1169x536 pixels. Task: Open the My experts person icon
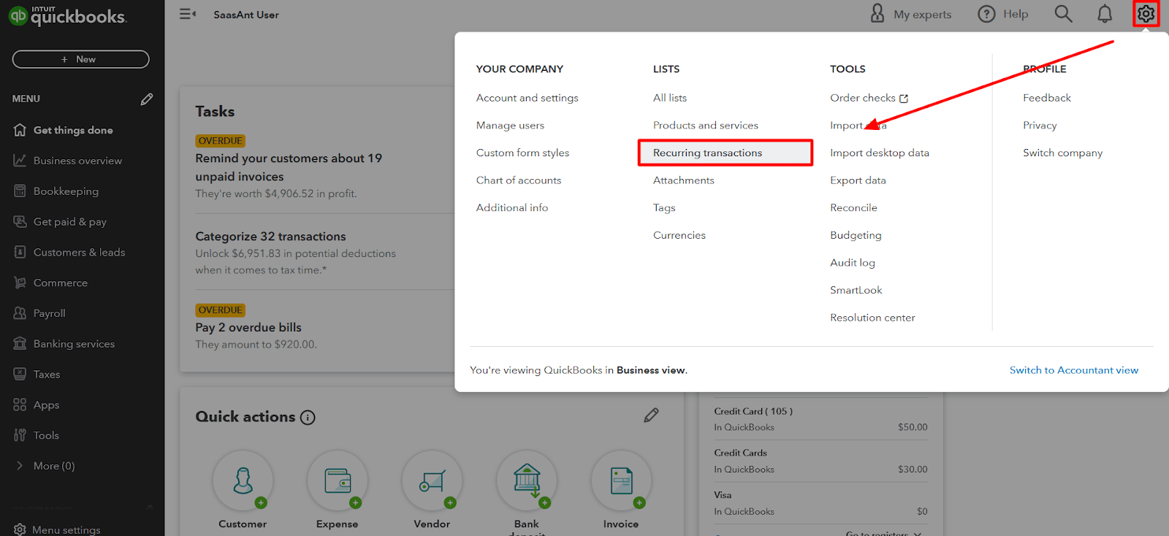coord(877,13)
